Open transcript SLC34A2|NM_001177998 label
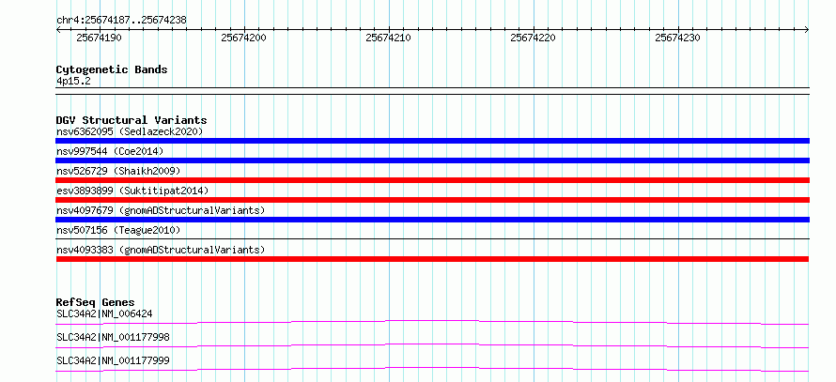The width and height of the screenshot is (836, 382). tap(113, 337)
